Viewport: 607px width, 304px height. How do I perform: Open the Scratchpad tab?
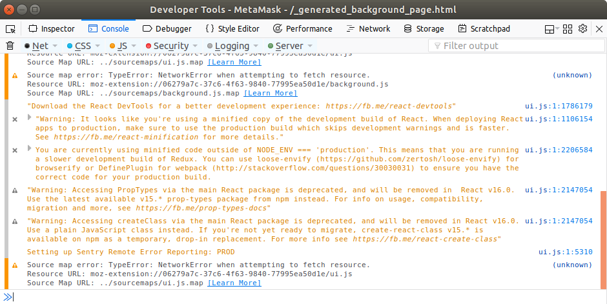484,28
